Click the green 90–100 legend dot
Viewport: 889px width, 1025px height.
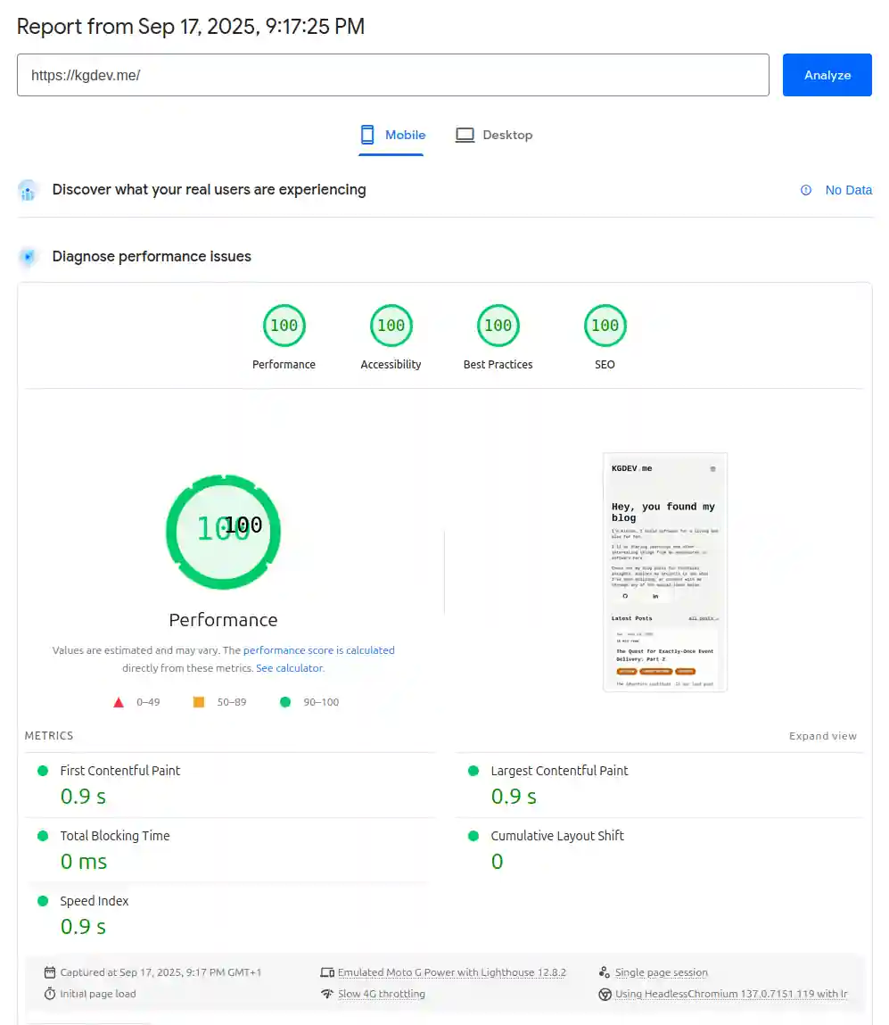(285, 702)
